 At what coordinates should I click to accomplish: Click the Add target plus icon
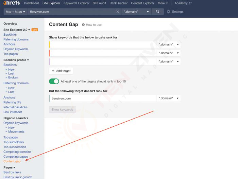[53, 71]
